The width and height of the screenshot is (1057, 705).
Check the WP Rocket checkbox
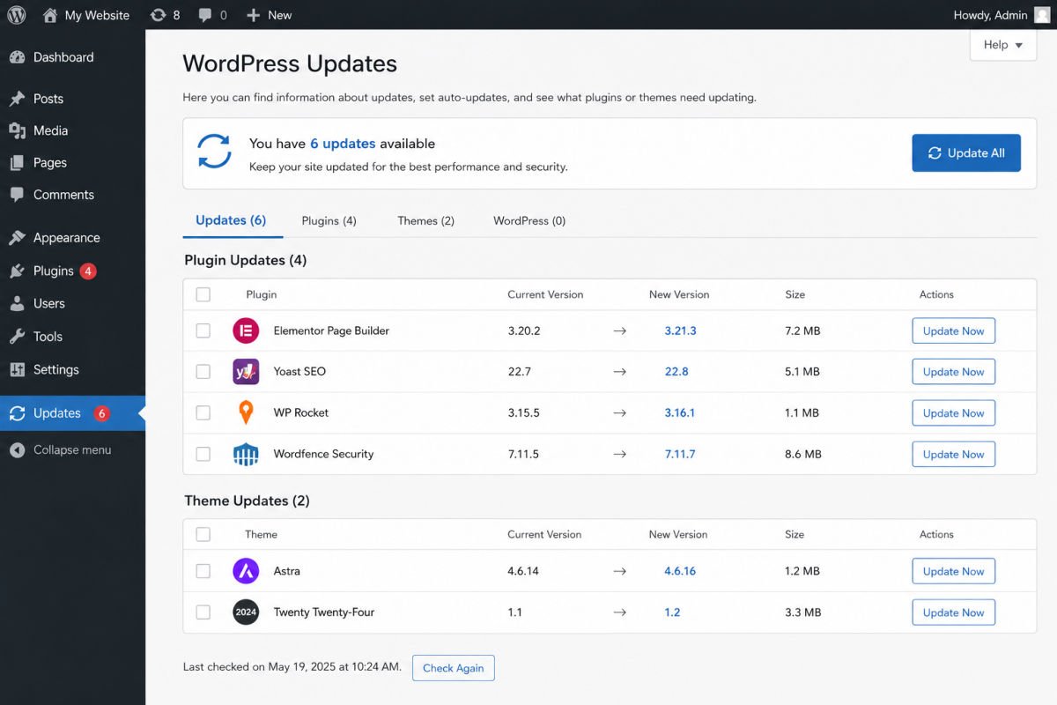tap(203, 412)
